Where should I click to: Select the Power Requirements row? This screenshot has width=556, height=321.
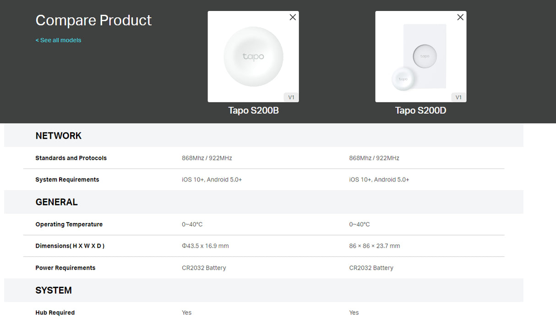click(65, 267)
